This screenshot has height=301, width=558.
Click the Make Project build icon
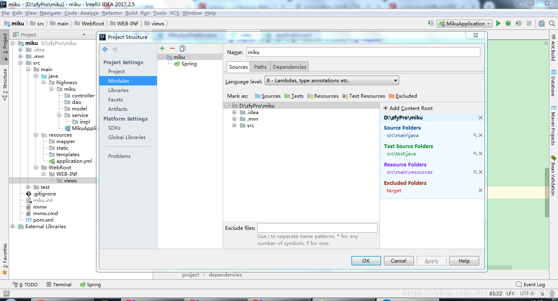click(x=431, y=24)
